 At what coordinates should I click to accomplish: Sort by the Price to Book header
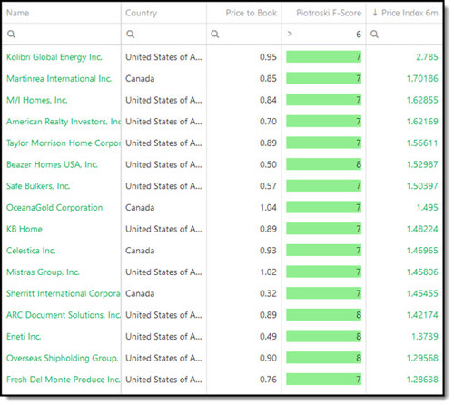pyautogui.click(x=252, y=13)
